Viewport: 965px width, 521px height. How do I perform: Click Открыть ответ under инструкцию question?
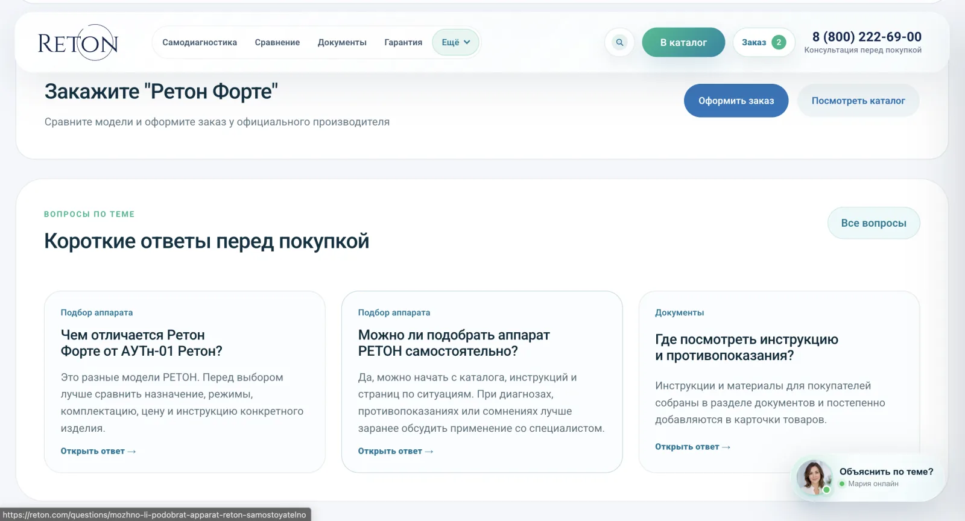pos(693,447)
